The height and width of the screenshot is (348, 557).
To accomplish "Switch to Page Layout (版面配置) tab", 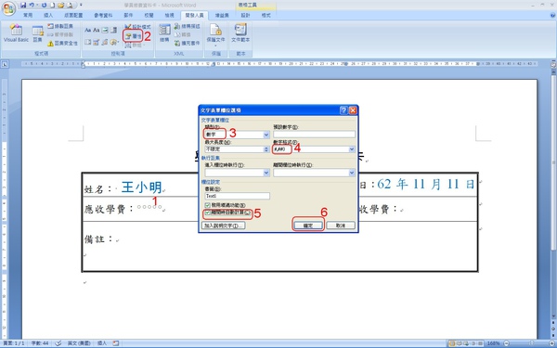I will [x=73, y=16].
